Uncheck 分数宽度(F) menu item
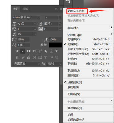This screenshot has width=114, height=123. tap(88, 82)
